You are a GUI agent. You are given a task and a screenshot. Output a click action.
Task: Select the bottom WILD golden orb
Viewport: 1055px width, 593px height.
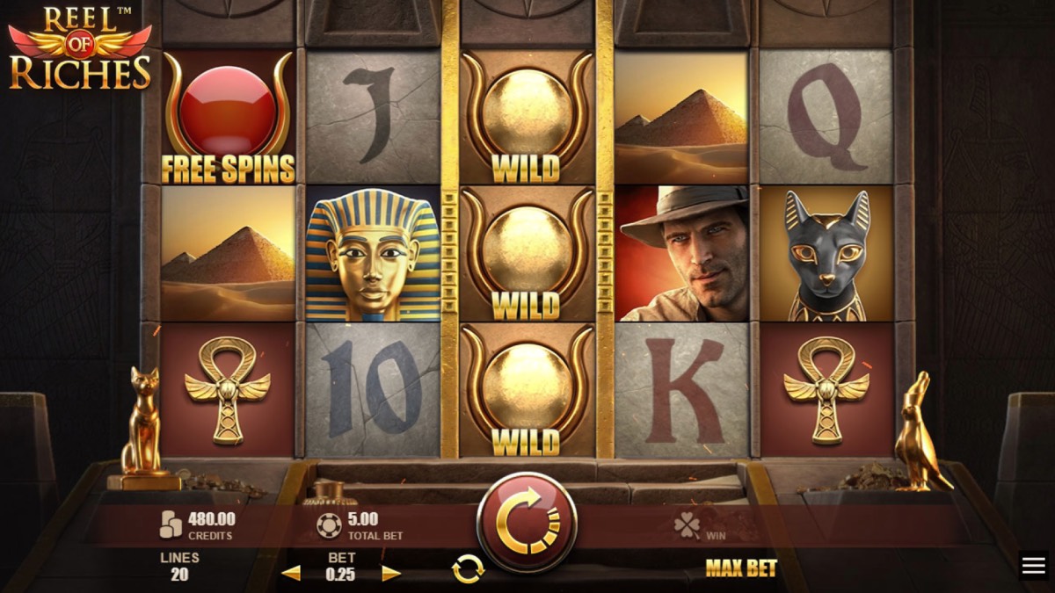point(527,391)
